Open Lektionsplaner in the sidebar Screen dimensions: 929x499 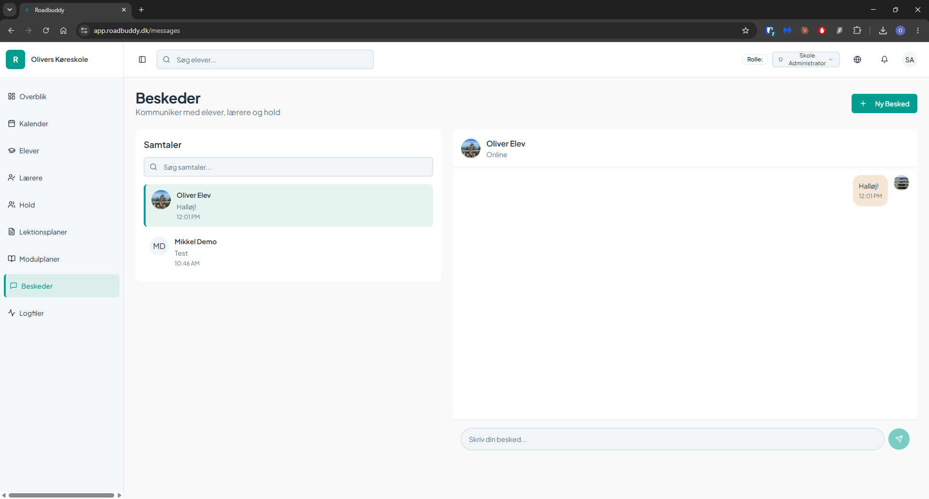pyautogui.click(x=61, y=232)
